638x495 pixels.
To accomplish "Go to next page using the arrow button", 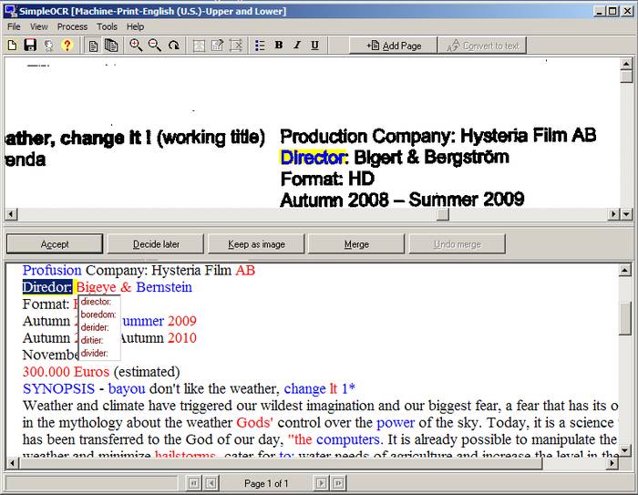I will click(x=321, y=483).
